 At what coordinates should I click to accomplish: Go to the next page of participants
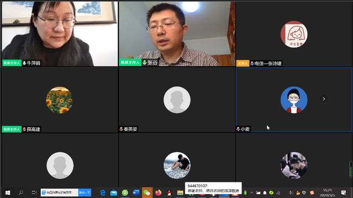[324, 98]
